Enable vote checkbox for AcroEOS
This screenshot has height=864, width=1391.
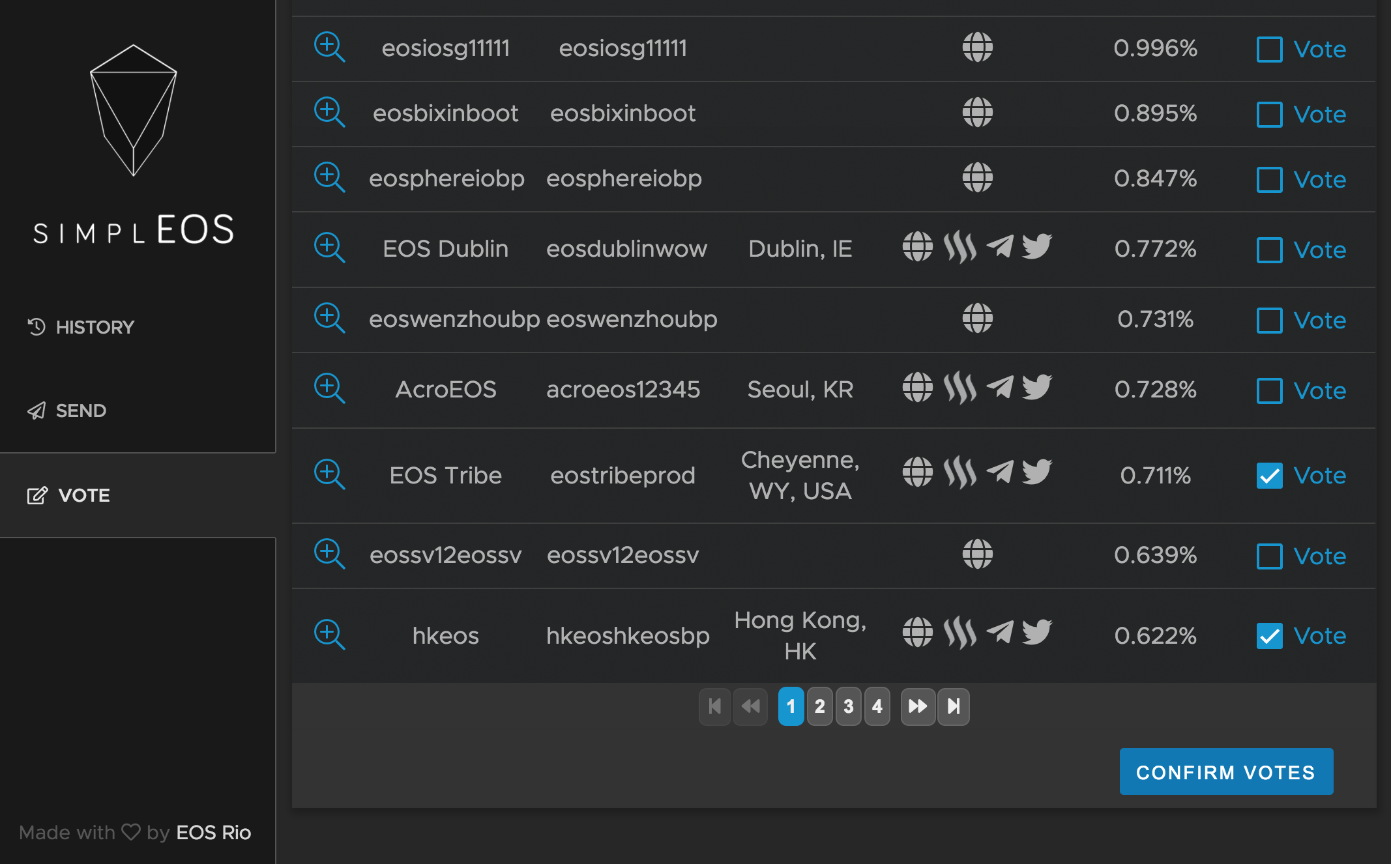click(x=1269, y=391)
